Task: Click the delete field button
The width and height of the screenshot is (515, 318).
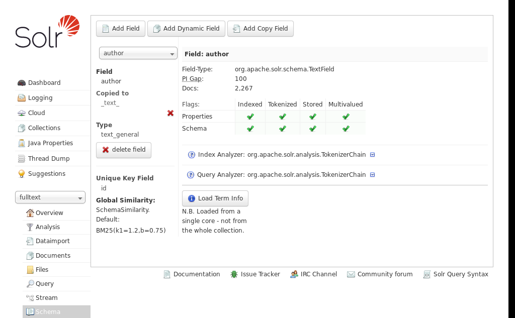Action: click(x=124, y=150)
